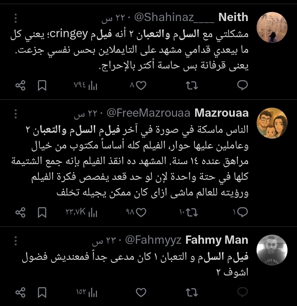Open more options on Neith's tweet
Viewport: 297px width, 306px height.
coord(16,19)
